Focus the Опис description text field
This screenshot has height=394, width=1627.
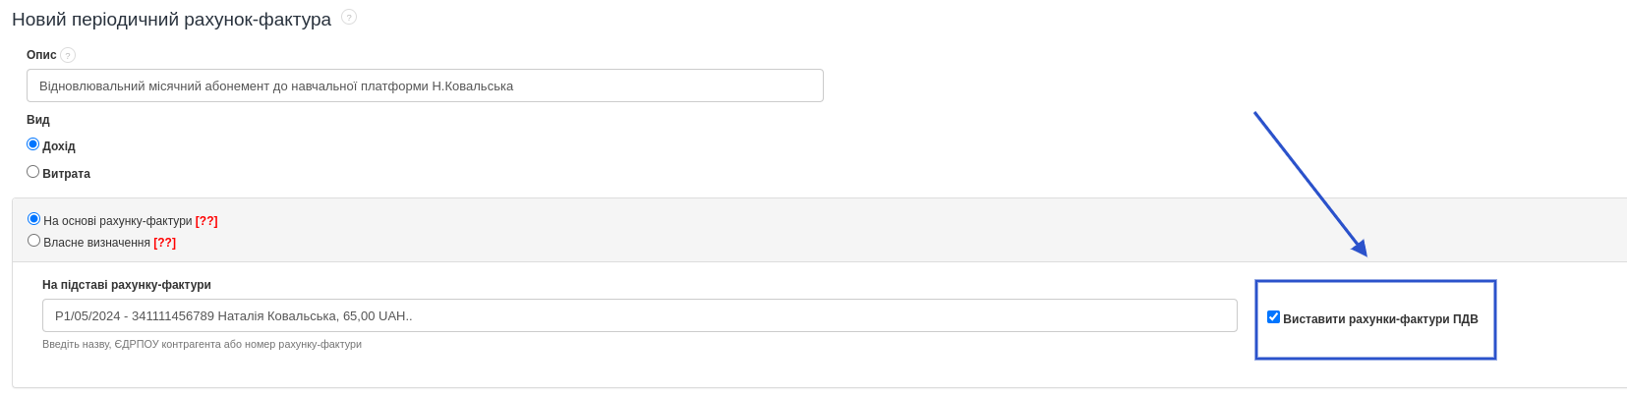[425, 85]
